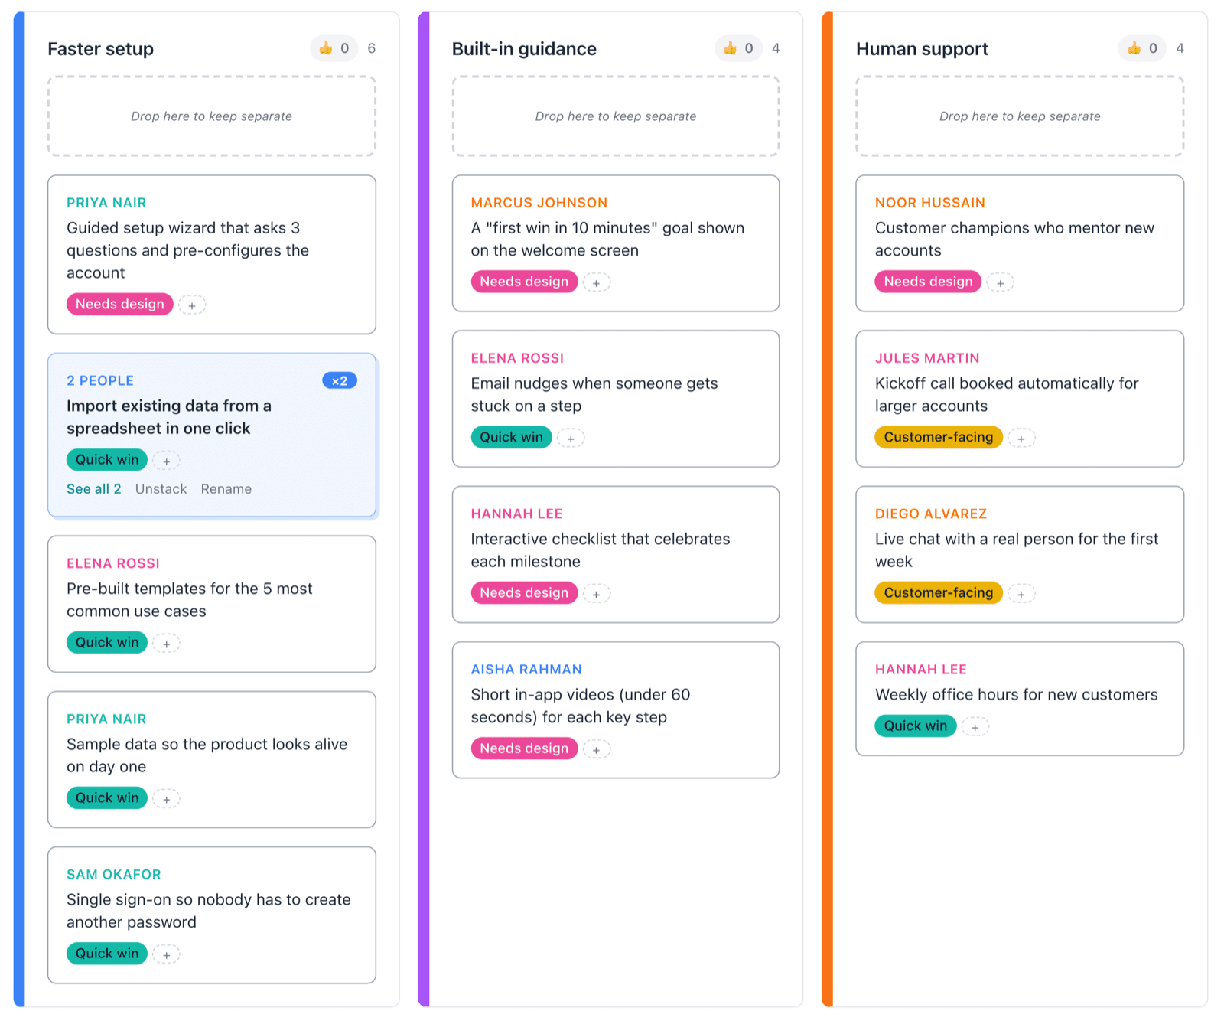Click Quick win tag on Pre-built templates
Viewport: 1224px width, 1024px height.
pyautogui.click(x=107, y=642)
